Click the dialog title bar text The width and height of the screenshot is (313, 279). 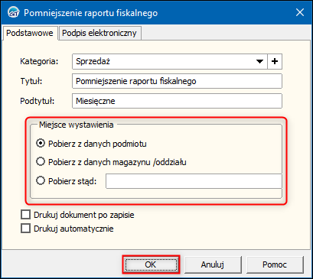(90, 13)
